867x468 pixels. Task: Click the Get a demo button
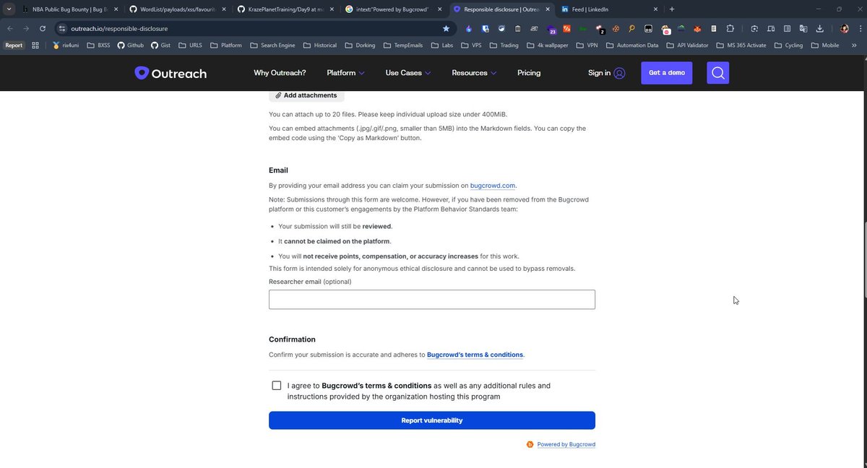pyautogui.click(x=667, y=73)
